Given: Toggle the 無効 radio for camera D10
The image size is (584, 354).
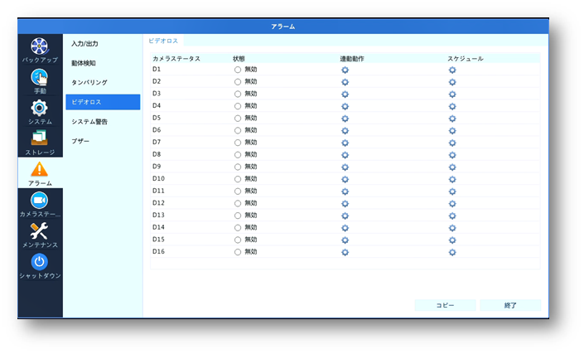Looking at the screenshot, I should coord(238,179).
